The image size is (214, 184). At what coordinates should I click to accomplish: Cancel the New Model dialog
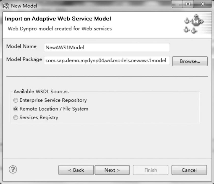pos(189,170)
